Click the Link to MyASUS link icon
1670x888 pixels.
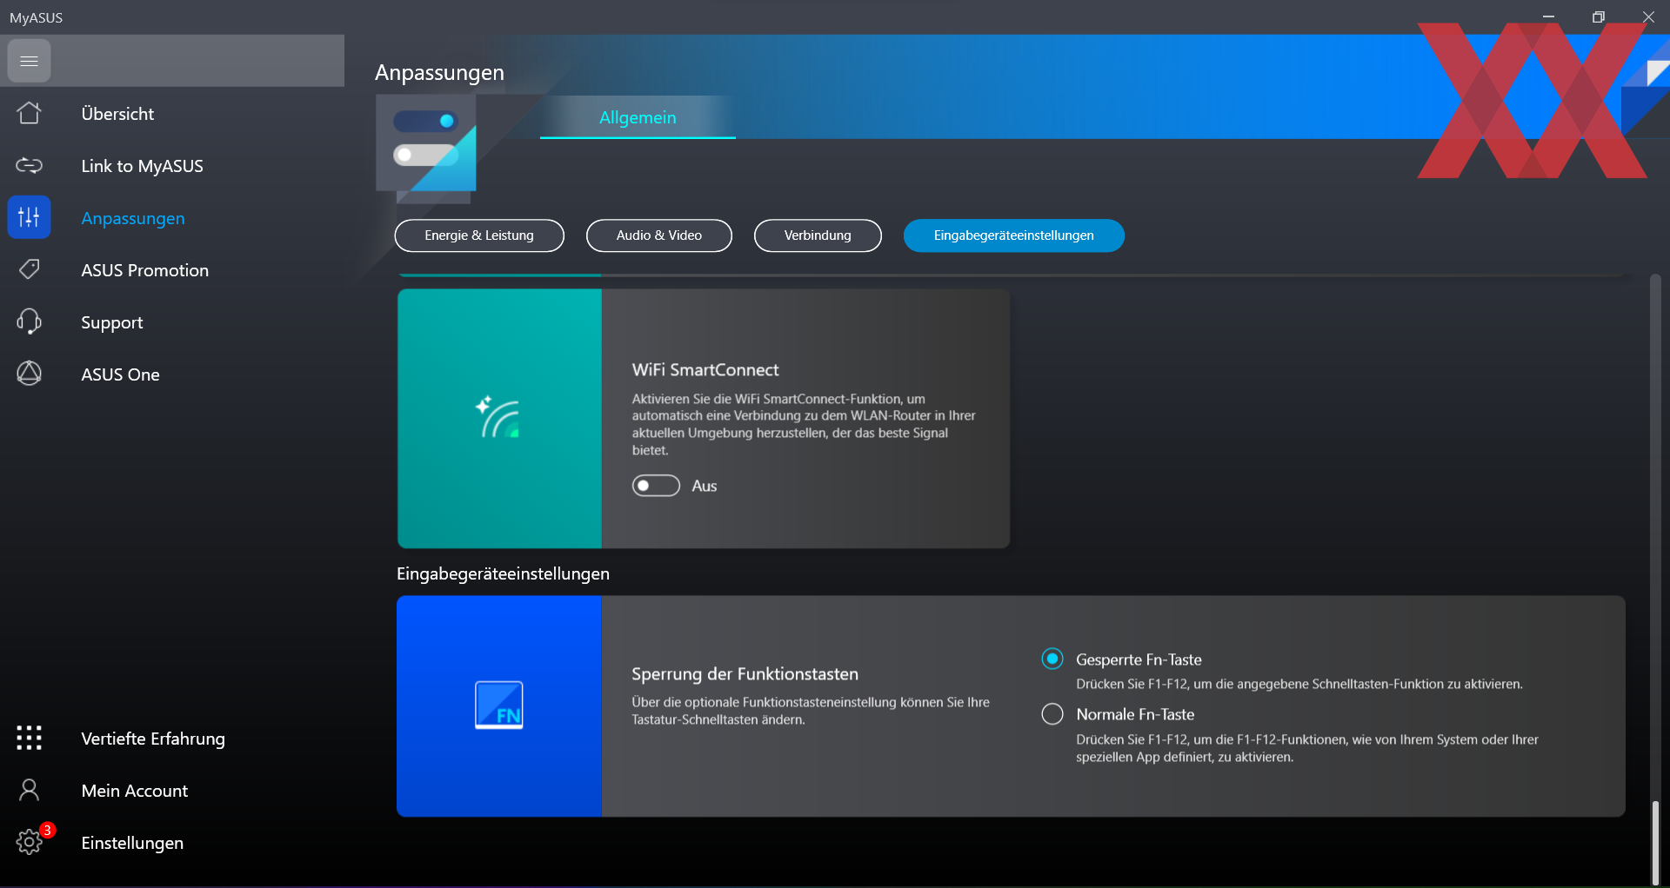click(x=29, y=165)
